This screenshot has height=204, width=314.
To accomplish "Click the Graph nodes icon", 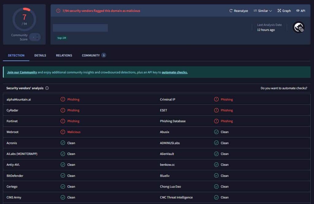I will (x=279, y=11).
